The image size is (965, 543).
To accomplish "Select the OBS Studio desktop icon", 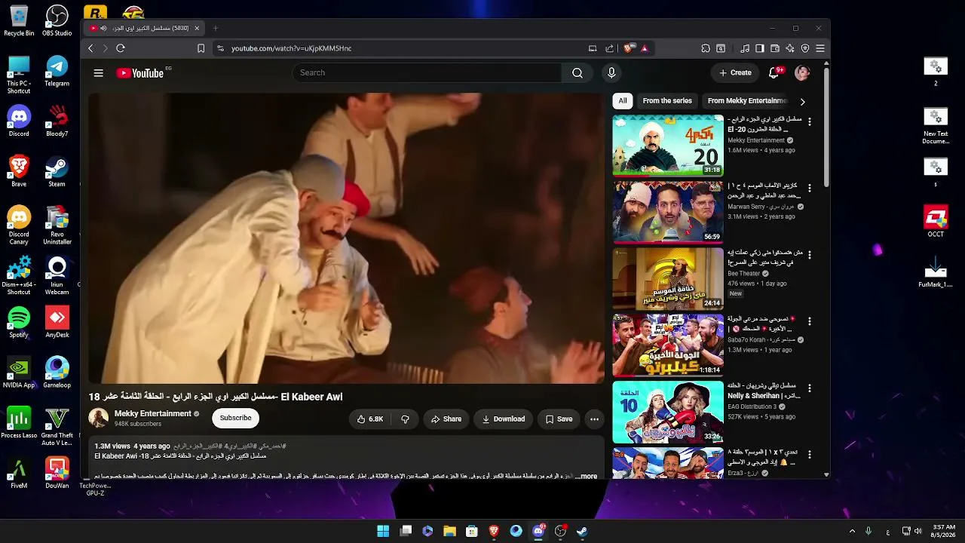I will (57, 20).
